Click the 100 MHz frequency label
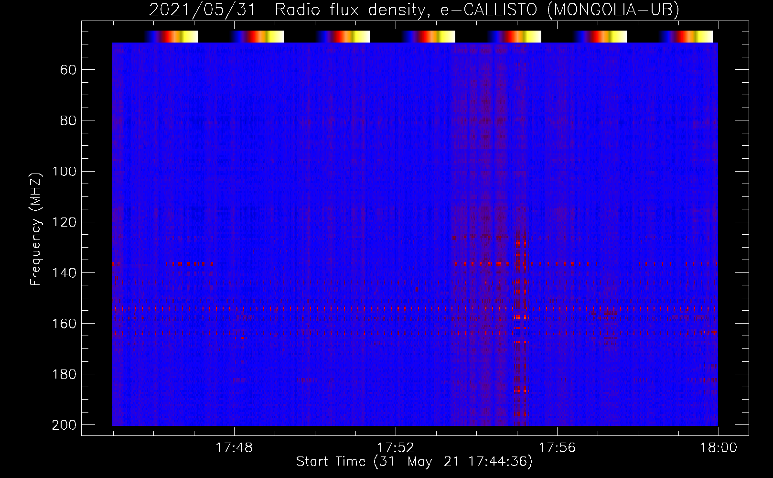The image size is (773, 478). pyautogui.click(x=64, y=172)
